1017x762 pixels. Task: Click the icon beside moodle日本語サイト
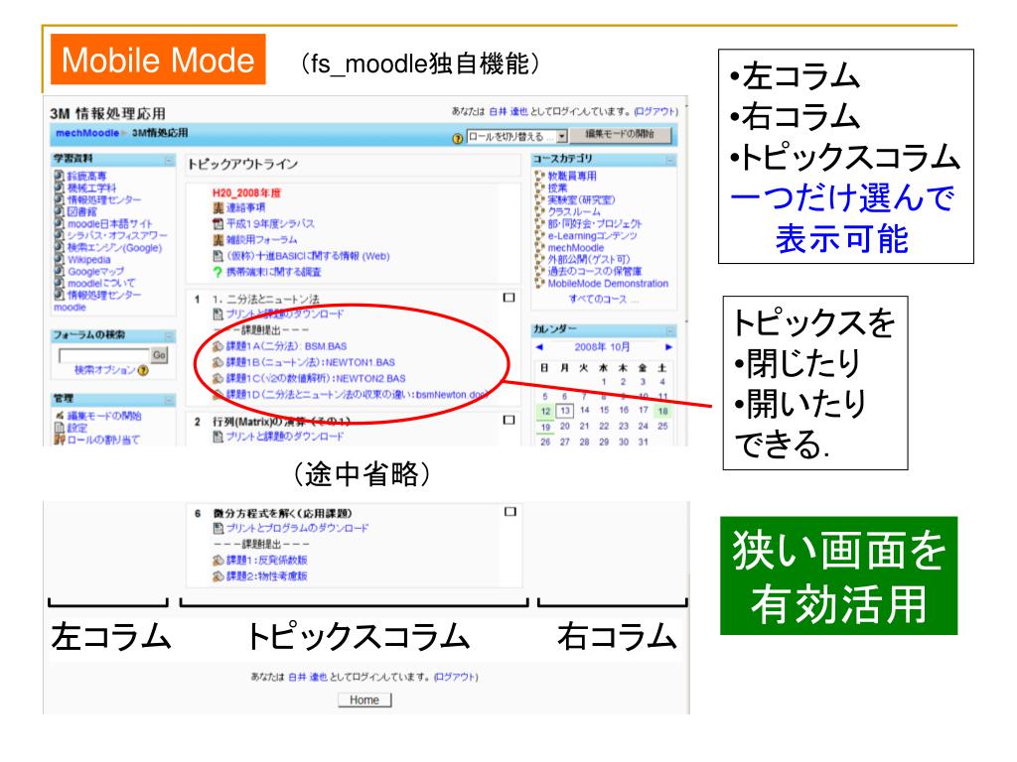[x=59, y=223]
